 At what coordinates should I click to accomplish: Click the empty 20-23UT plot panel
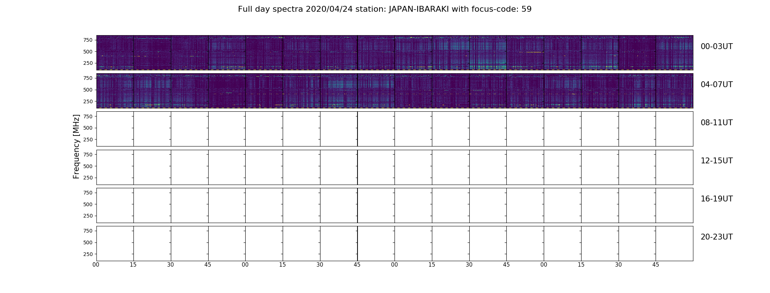[395, 243]
